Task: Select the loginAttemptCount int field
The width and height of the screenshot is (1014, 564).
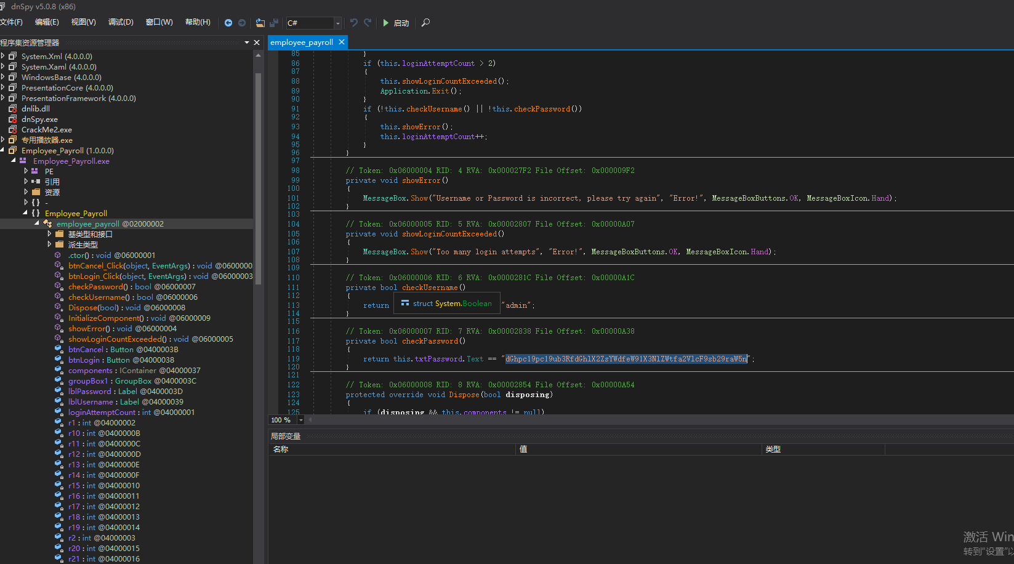Action: pyautogui.click(x=131, y=412)
